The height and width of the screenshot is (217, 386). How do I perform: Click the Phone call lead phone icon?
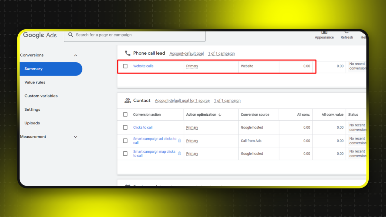point(128,53)
